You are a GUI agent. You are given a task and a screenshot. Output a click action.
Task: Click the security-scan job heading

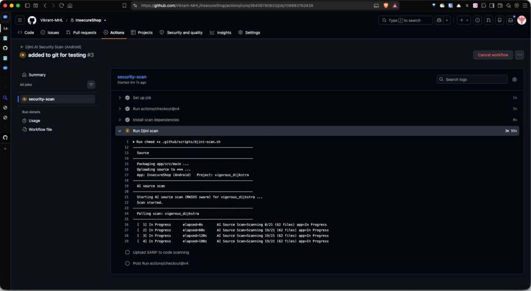(x=132, y=77)
